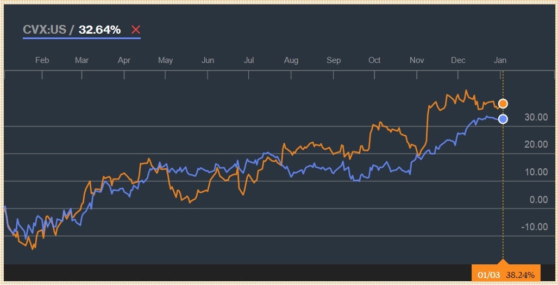Select the May label on time axis
The width and height of the screenshot is (558, 285).
166,60
